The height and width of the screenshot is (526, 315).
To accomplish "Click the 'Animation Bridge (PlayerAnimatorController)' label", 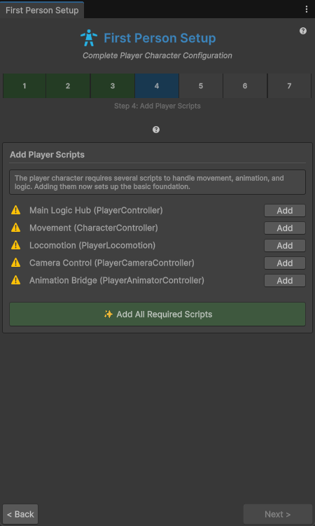I will coord(117,280).
